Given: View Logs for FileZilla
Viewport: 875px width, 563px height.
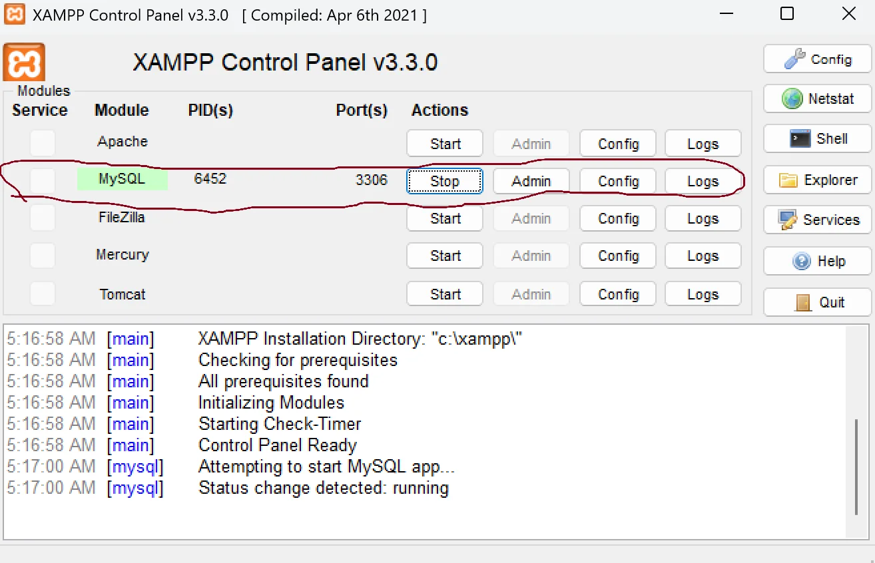Looking at the screenshot, I should click(703, 218).
